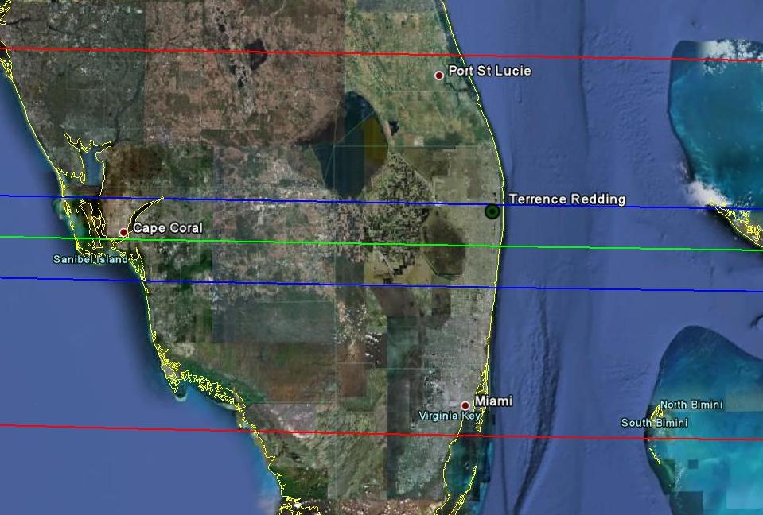Click the Miami placemark dot
The image size is (763, 515).
point(465,405)
